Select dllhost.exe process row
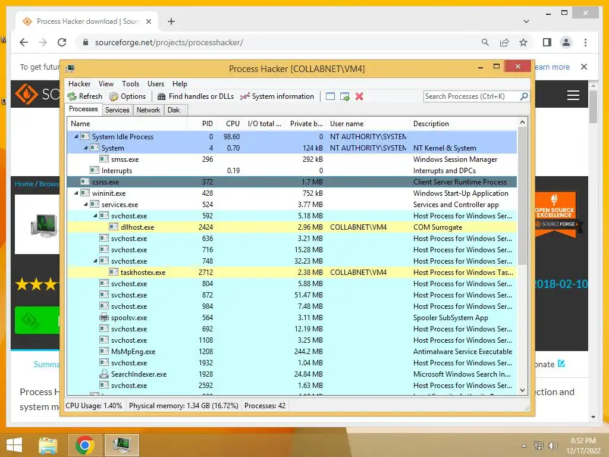 click(x=292, y=227)
